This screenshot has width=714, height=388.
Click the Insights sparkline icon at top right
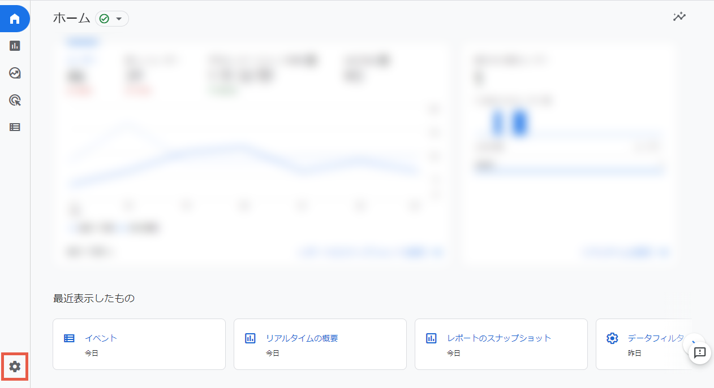[x=679, y=17]
